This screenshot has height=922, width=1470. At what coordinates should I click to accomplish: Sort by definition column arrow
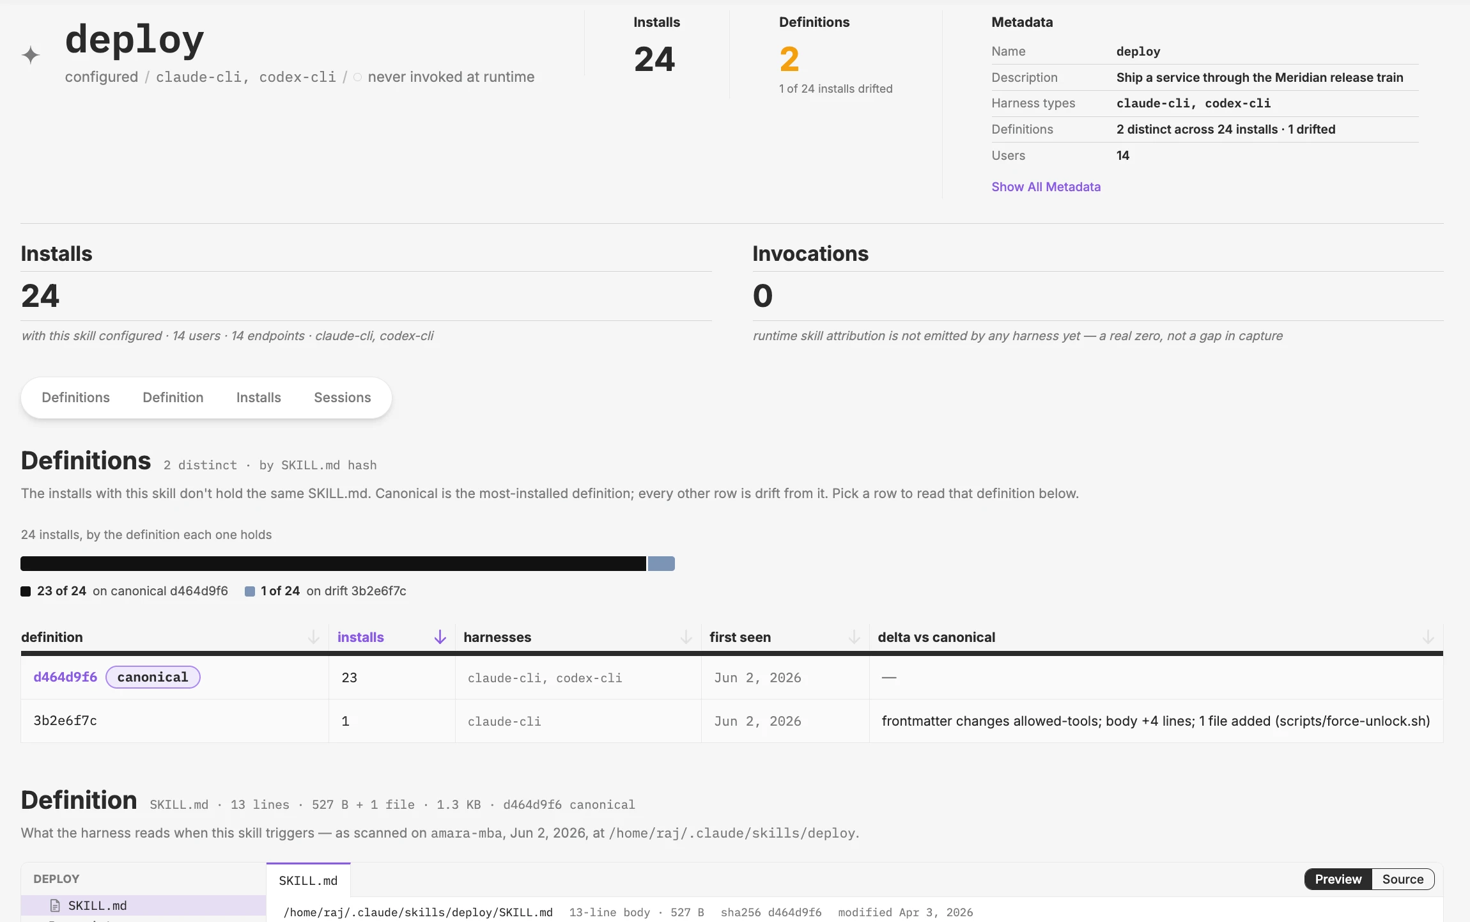click(x=313, y=637)
